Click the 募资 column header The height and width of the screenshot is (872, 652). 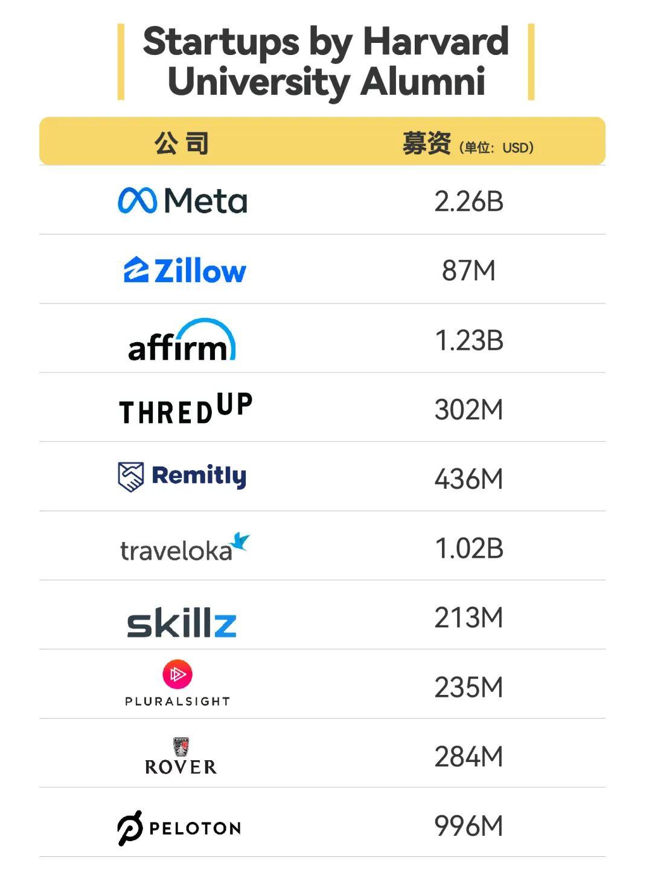[x=426, y=144]
